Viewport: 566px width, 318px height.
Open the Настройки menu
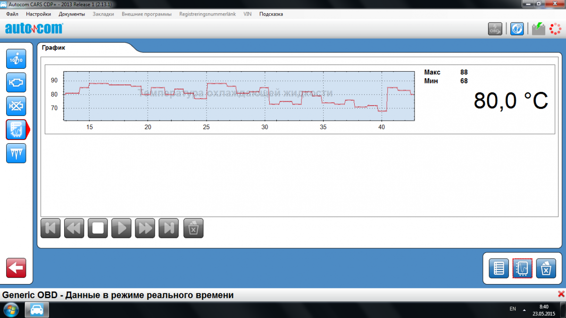pos(39,14)
